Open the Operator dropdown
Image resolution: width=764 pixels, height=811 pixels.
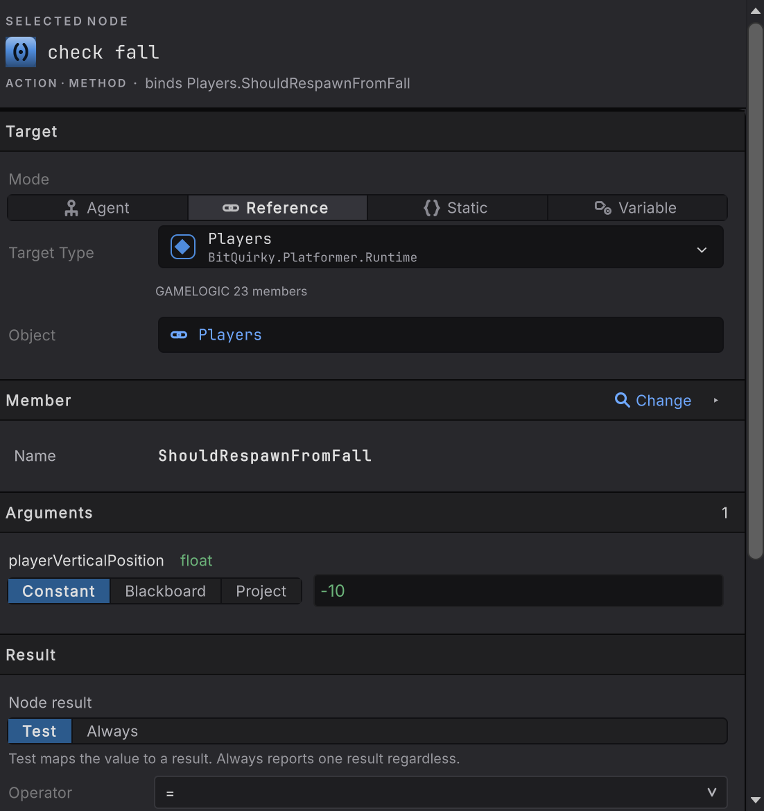pos(441,792)
